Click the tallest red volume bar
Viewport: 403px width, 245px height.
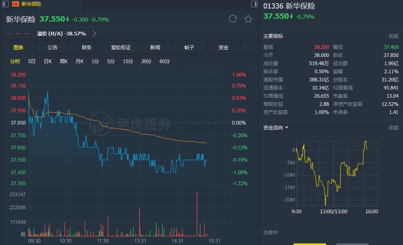(x=197, y=214)
